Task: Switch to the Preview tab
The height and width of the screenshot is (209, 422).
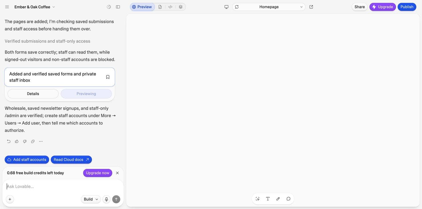Action: [142, 7]
